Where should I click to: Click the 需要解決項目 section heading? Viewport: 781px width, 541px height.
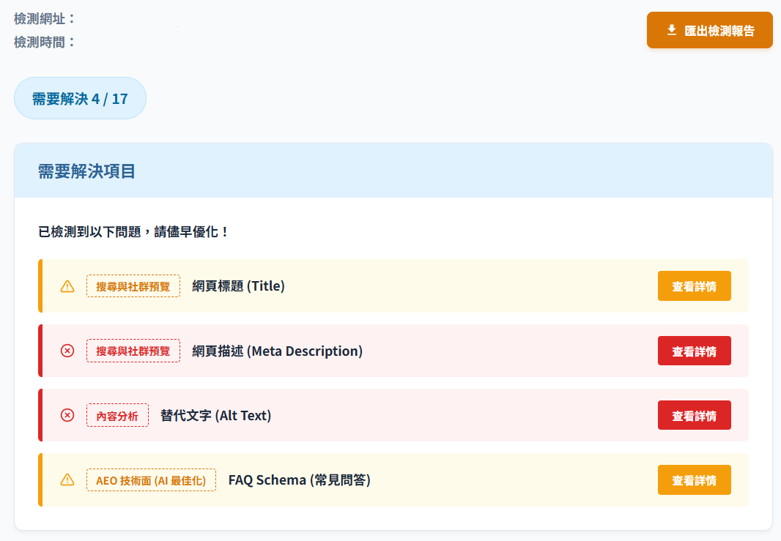86,171
